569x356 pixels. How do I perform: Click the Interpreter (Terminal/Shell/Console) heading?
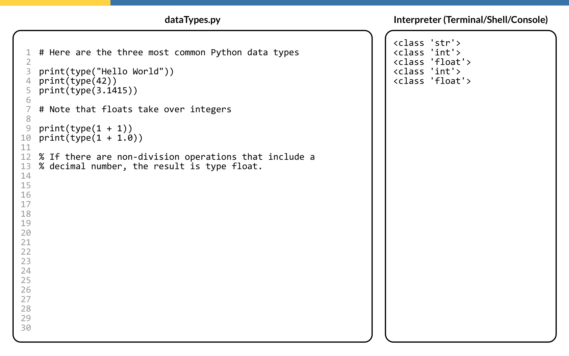471,20
